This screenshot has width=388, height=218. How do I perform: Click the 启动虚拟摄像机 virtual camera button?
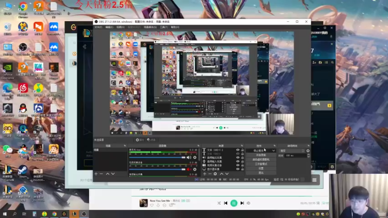[261, 159]
